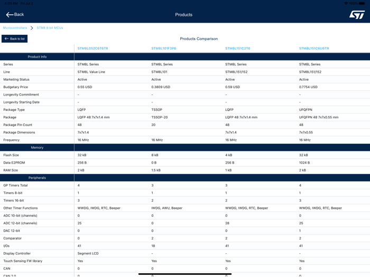Viewport: 370px width, 277px height.
Task: Open the ST logo in header
Action: click(357, 15)
